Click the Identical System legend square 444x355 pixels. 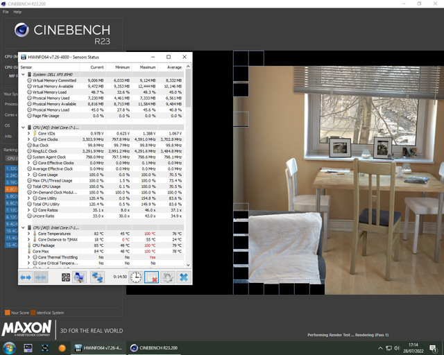pos(33,313)
